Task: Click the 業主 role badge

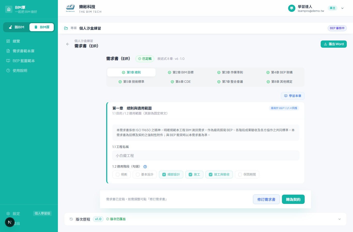Action: click(333, 8)
